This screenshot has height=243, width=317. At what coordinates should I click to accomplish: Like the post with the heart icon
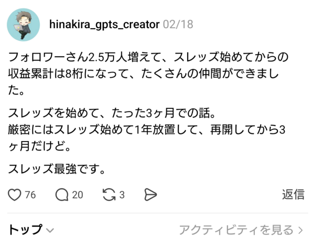[14, 195]
